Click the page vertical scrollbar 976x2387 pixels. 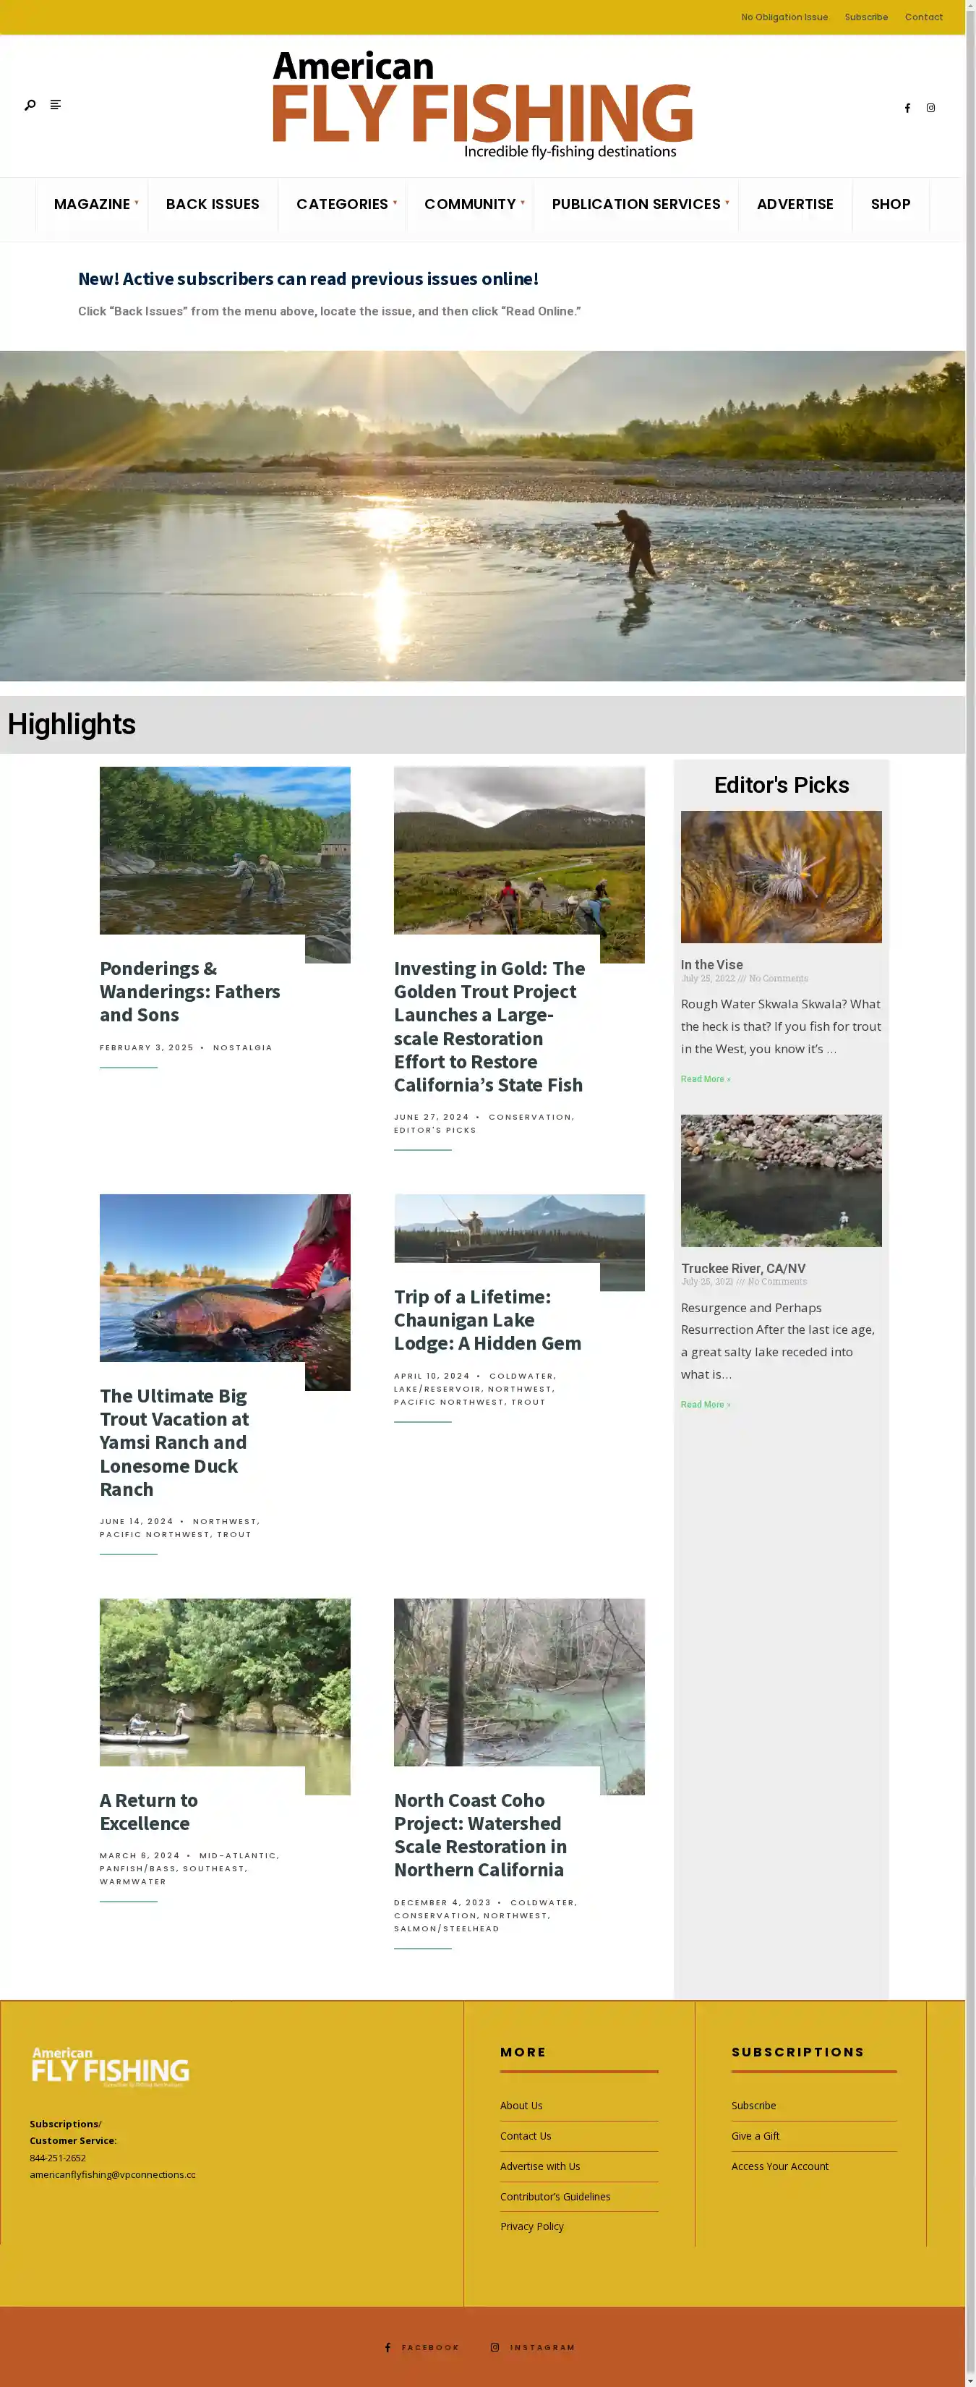pyautogui.click(x=970, y=1193)
